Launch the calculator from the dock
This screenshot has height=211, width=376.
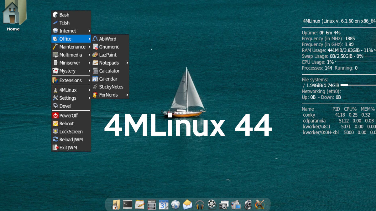(x=152, y=205)
